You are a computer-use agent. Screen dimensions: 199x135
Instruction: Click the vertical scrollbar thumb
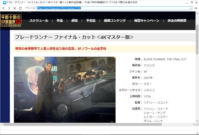click(197, 39)
